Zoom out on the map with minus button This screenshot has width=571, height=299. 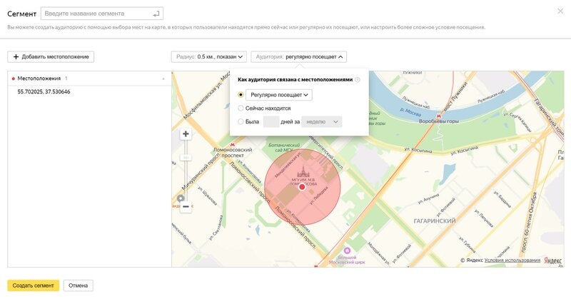click(186, 207)
